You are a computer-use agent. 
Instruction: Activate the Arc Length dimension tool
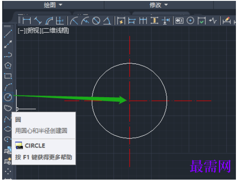point(49,21)
